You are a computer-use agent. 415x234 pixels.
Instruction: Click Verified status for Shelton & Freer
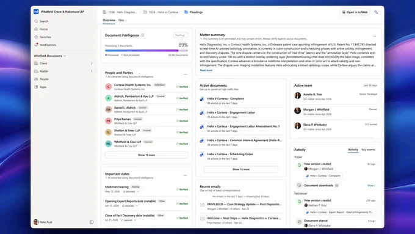point(182,132)
